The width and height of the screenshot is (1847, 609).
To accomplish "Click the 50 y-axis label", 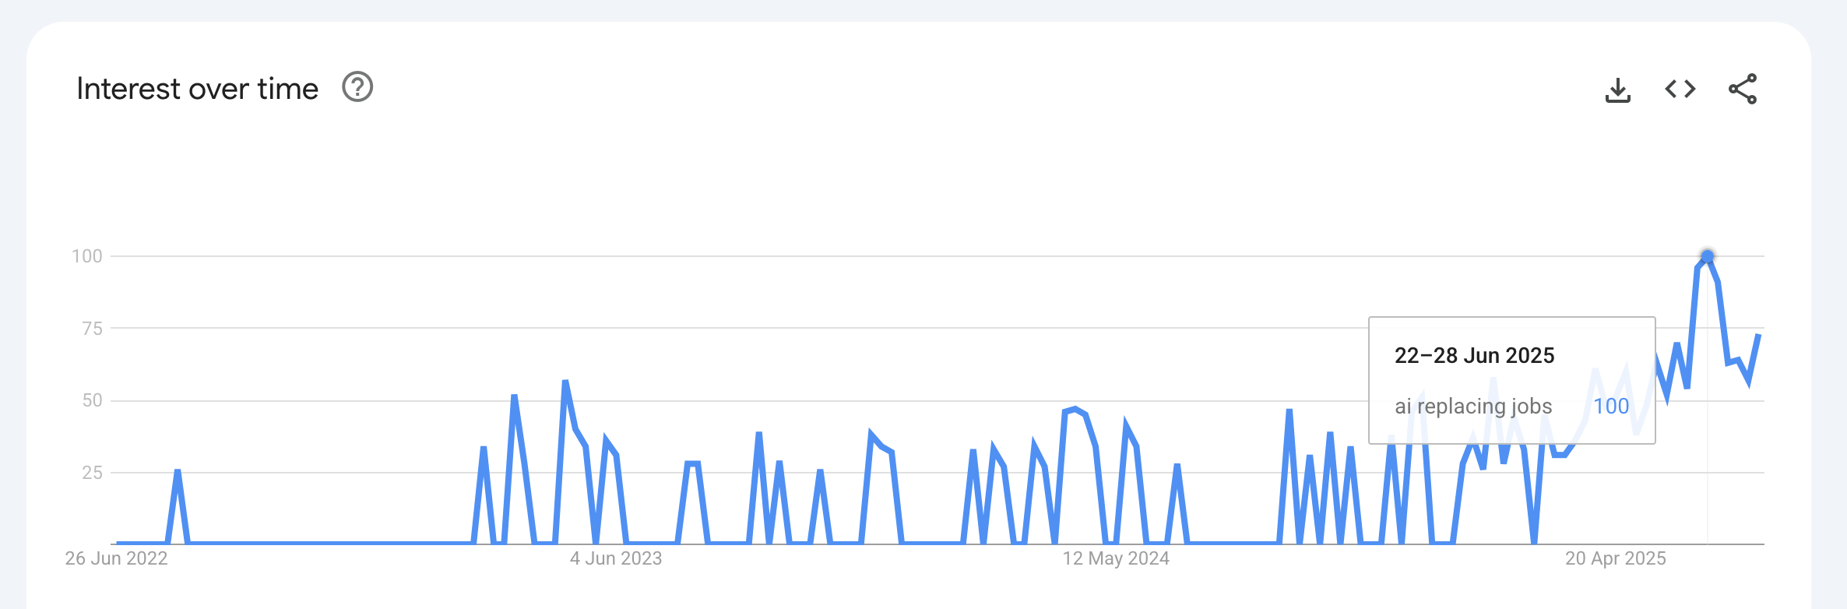I will pos(92,400).
